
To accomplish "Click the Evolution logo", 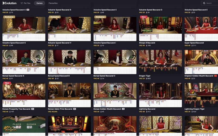I will (10, 3).
